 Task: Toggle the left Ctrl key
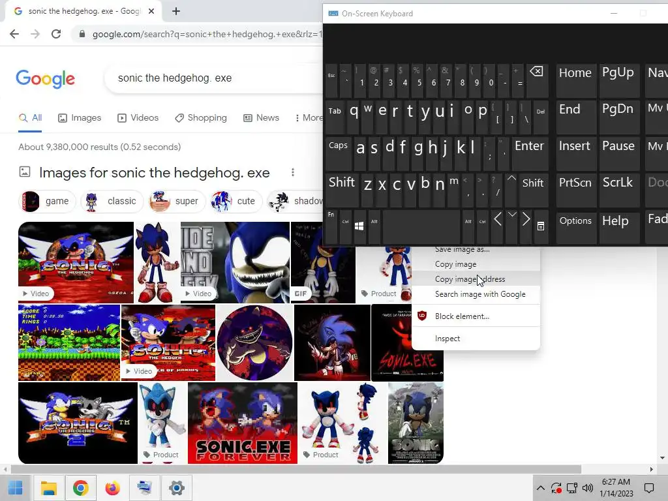(x=346, y=226)
